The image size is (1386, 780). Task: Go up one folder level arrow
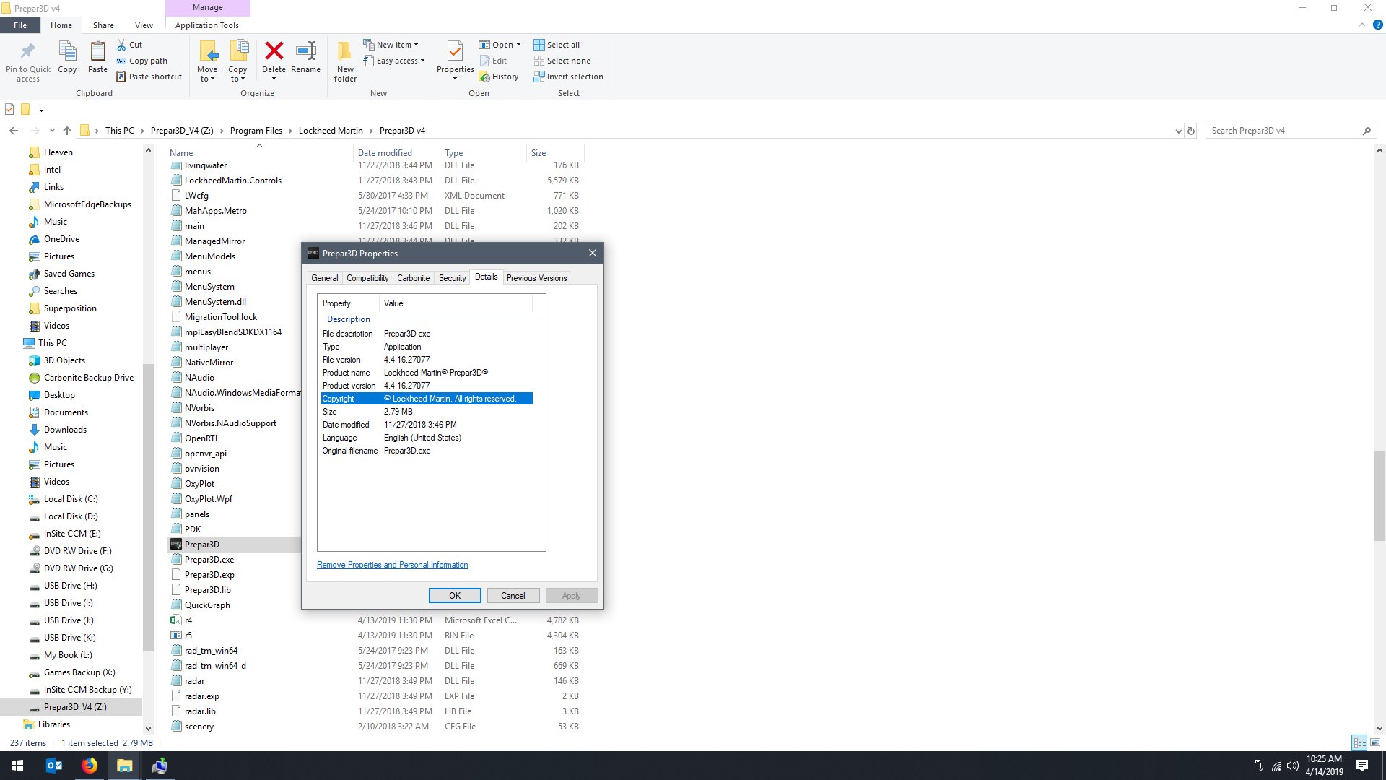click(67, 131)
